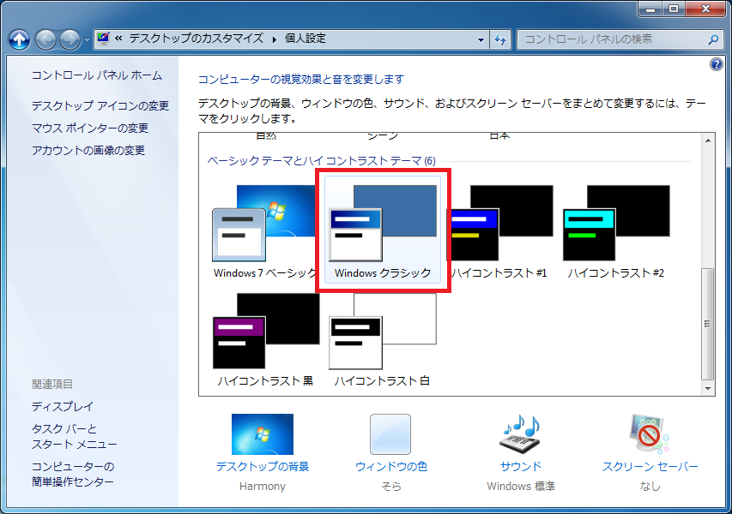Click the スクリーン セーバー text link
The height and width of the screenshot is (514, 732).
tap(650, 467)
